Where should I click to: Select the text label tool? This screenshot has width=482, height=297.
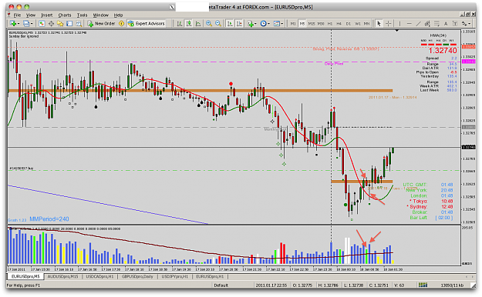pos(455,24)
